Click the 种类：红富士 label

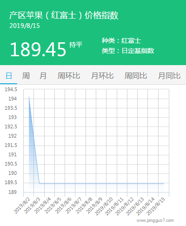(x=121, y=41)
